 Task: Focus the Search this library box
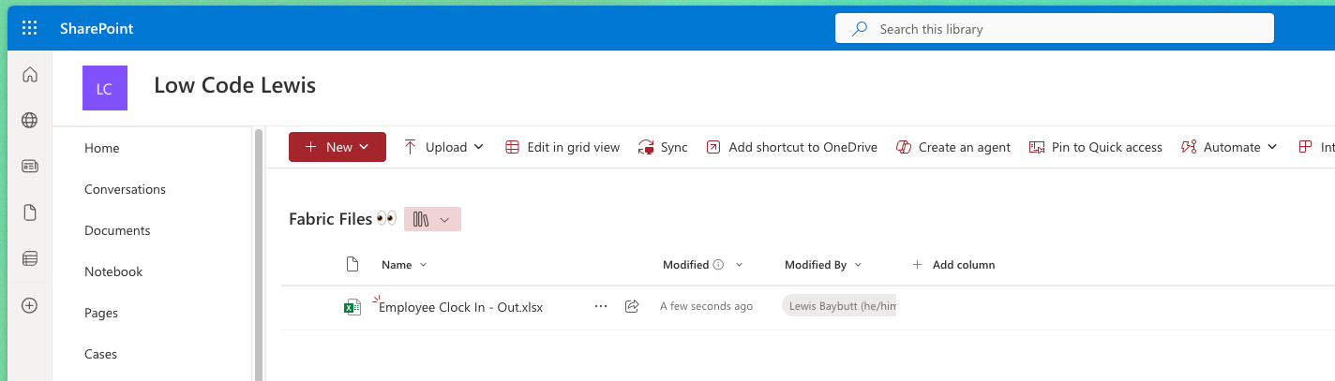pos(1055,29)
